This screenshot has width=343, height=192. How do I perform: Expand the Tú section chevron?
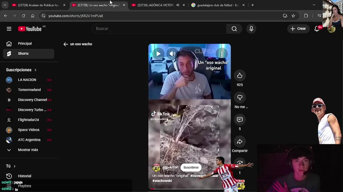pyautogui.click(x=14, y=166)
